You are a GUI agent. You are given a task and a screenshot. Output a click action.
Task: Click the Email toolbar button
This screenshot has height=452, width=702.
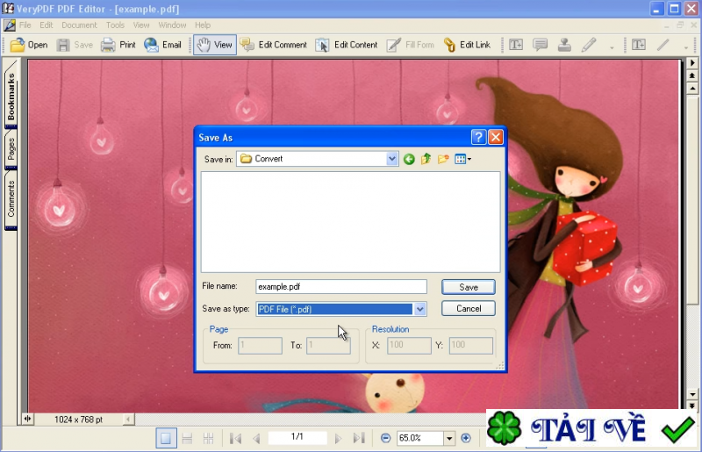click(x=162, y=45)
